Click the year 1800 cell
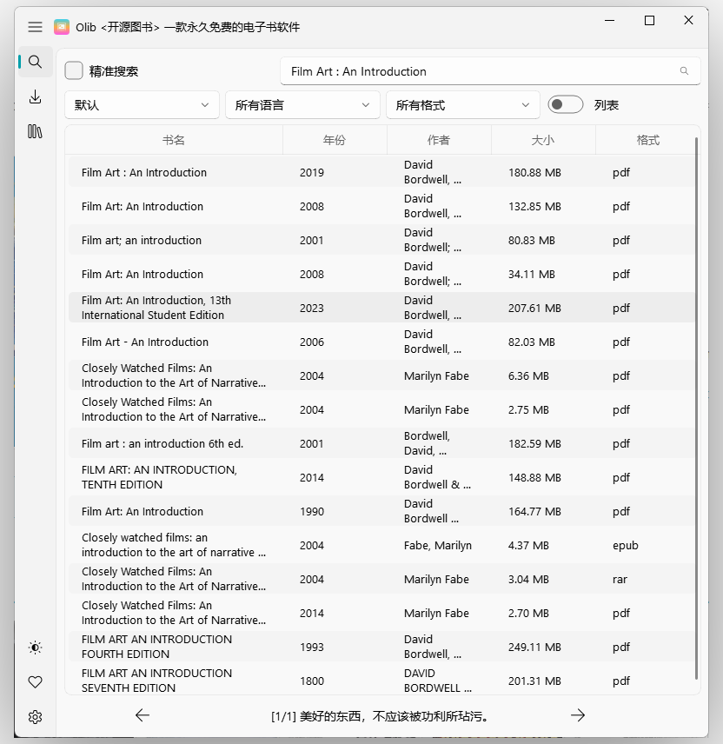 pos(312,681)
